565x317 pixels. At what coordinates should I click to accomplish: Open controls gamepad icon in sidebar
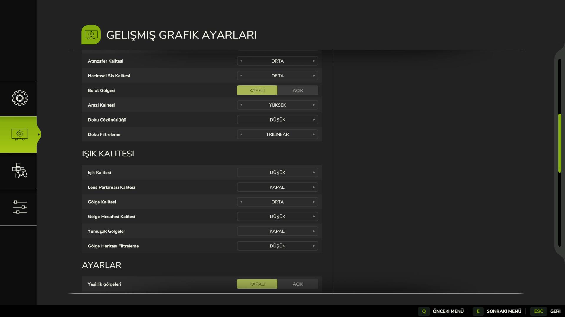click(20, 171)
